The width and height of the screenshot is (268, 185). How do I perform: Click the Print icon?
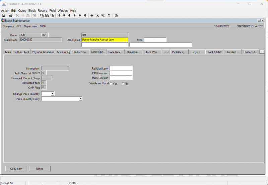tap(11, 15)
